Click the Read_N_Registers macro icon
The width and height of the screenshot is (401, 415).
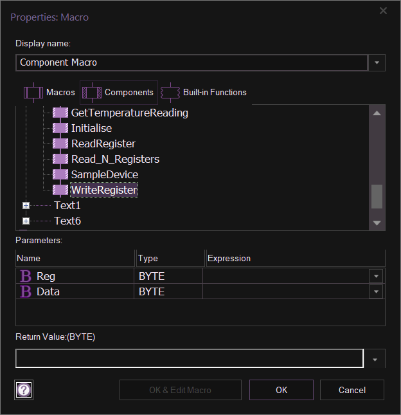(x=60, y=159)
